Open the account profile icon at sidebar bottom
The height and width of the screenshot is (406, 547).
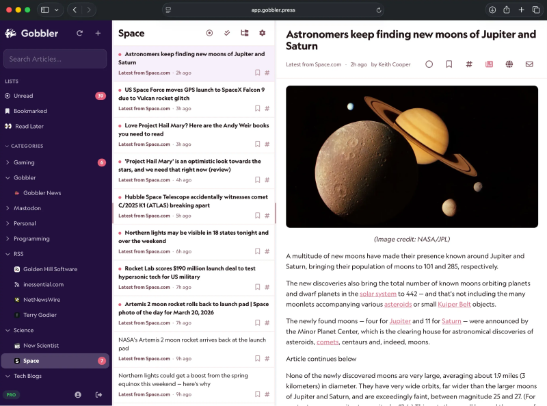click(78, 394)
